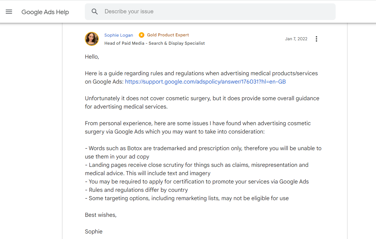Click the 'Head of Paid Media' subtitle
This screenshot has width=376, height=239.
pyautogui.click(x=154, y=43)
